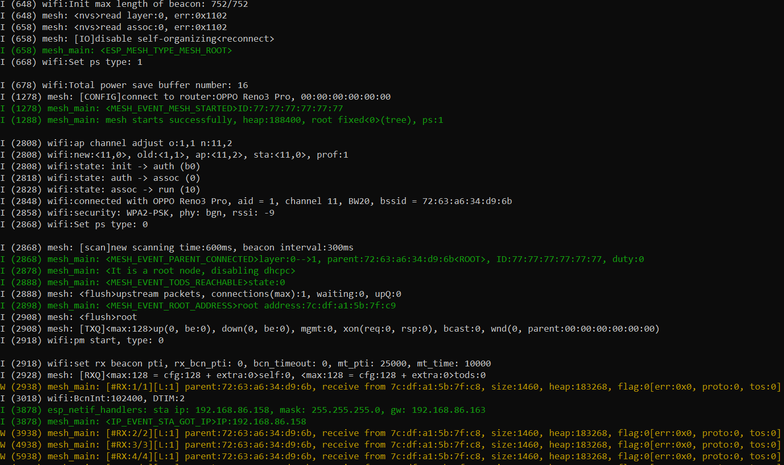This screenshot has height=465, width=784.
Task: Select the 'wifi:new:<11,0>, old:<1,1>' line
Action: (174, 155)
